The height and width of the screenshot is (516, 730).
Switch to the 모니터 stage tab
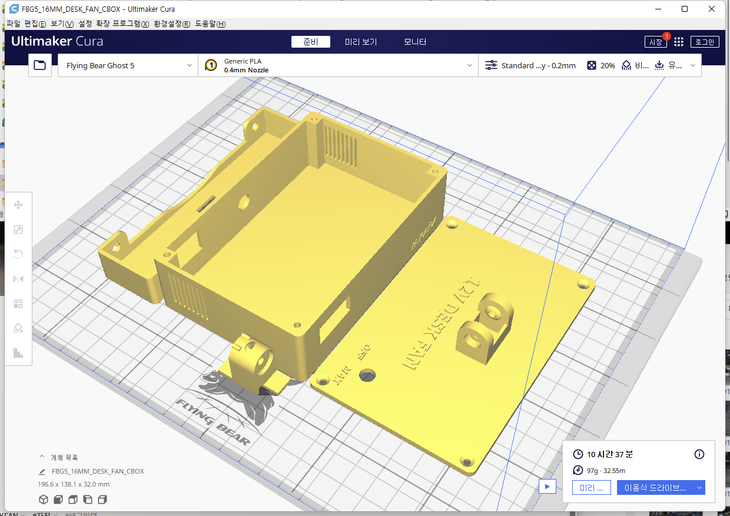[415, 42]
